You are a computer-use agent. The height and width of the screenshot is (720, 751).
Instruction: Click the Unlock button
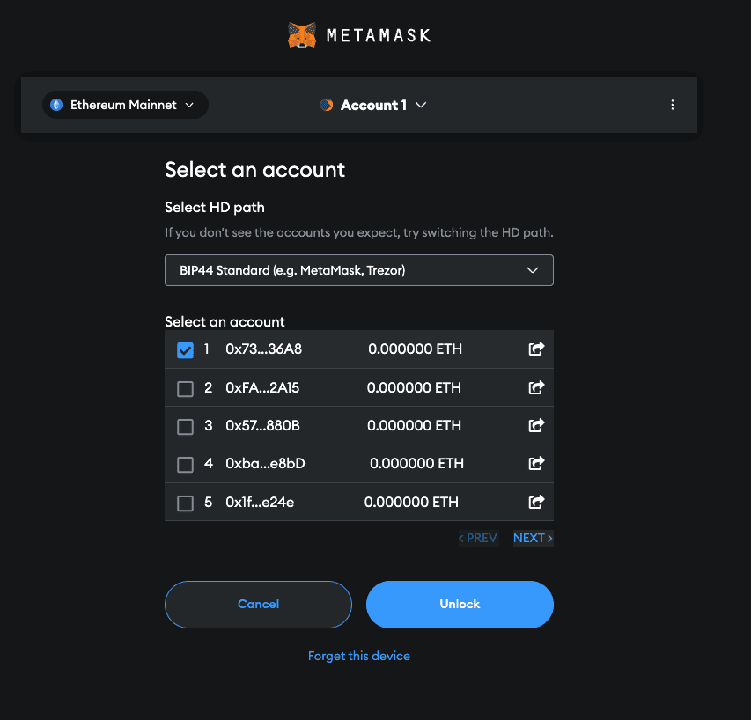(460, 604)
